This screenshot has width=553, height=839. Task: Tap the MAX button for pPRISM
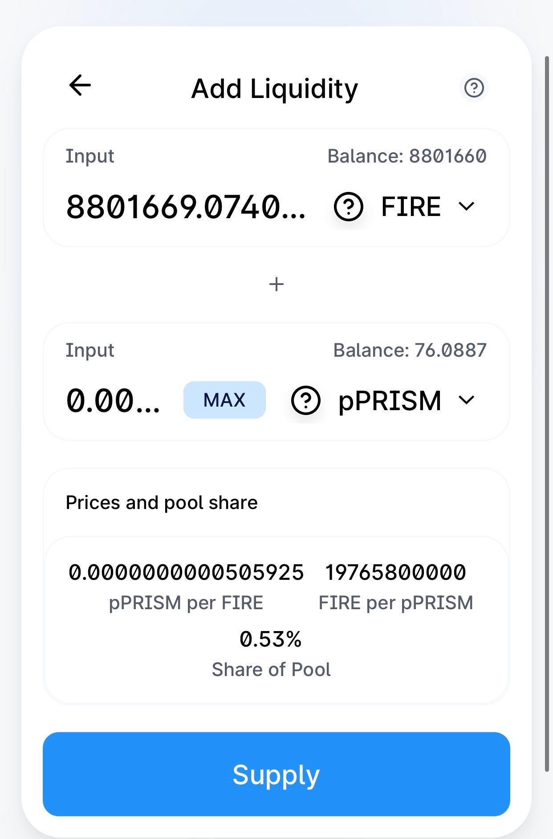click(x=224, y=400)
